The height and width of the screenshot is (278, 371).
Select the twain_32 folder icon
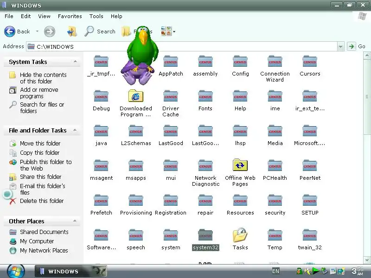click(310, 235)
